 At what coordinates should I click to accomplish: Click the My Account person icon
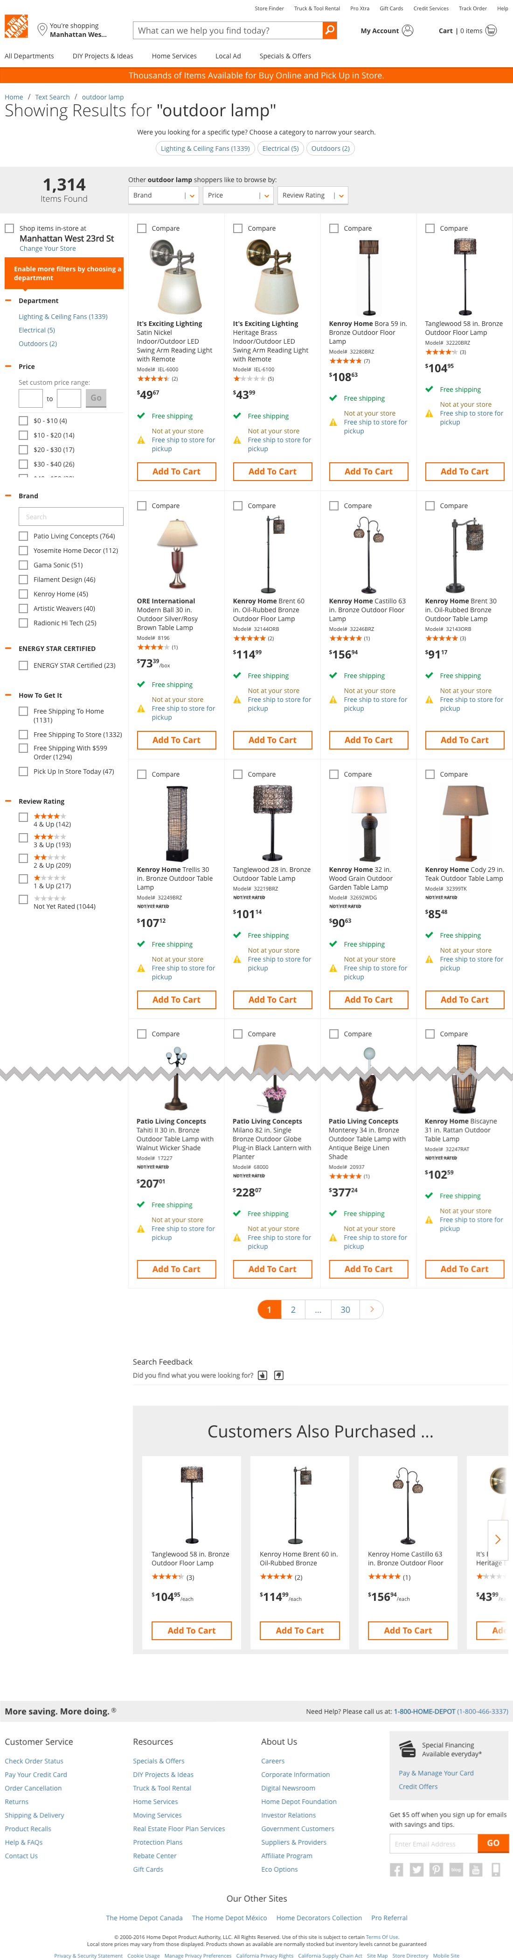coord(408,30)
